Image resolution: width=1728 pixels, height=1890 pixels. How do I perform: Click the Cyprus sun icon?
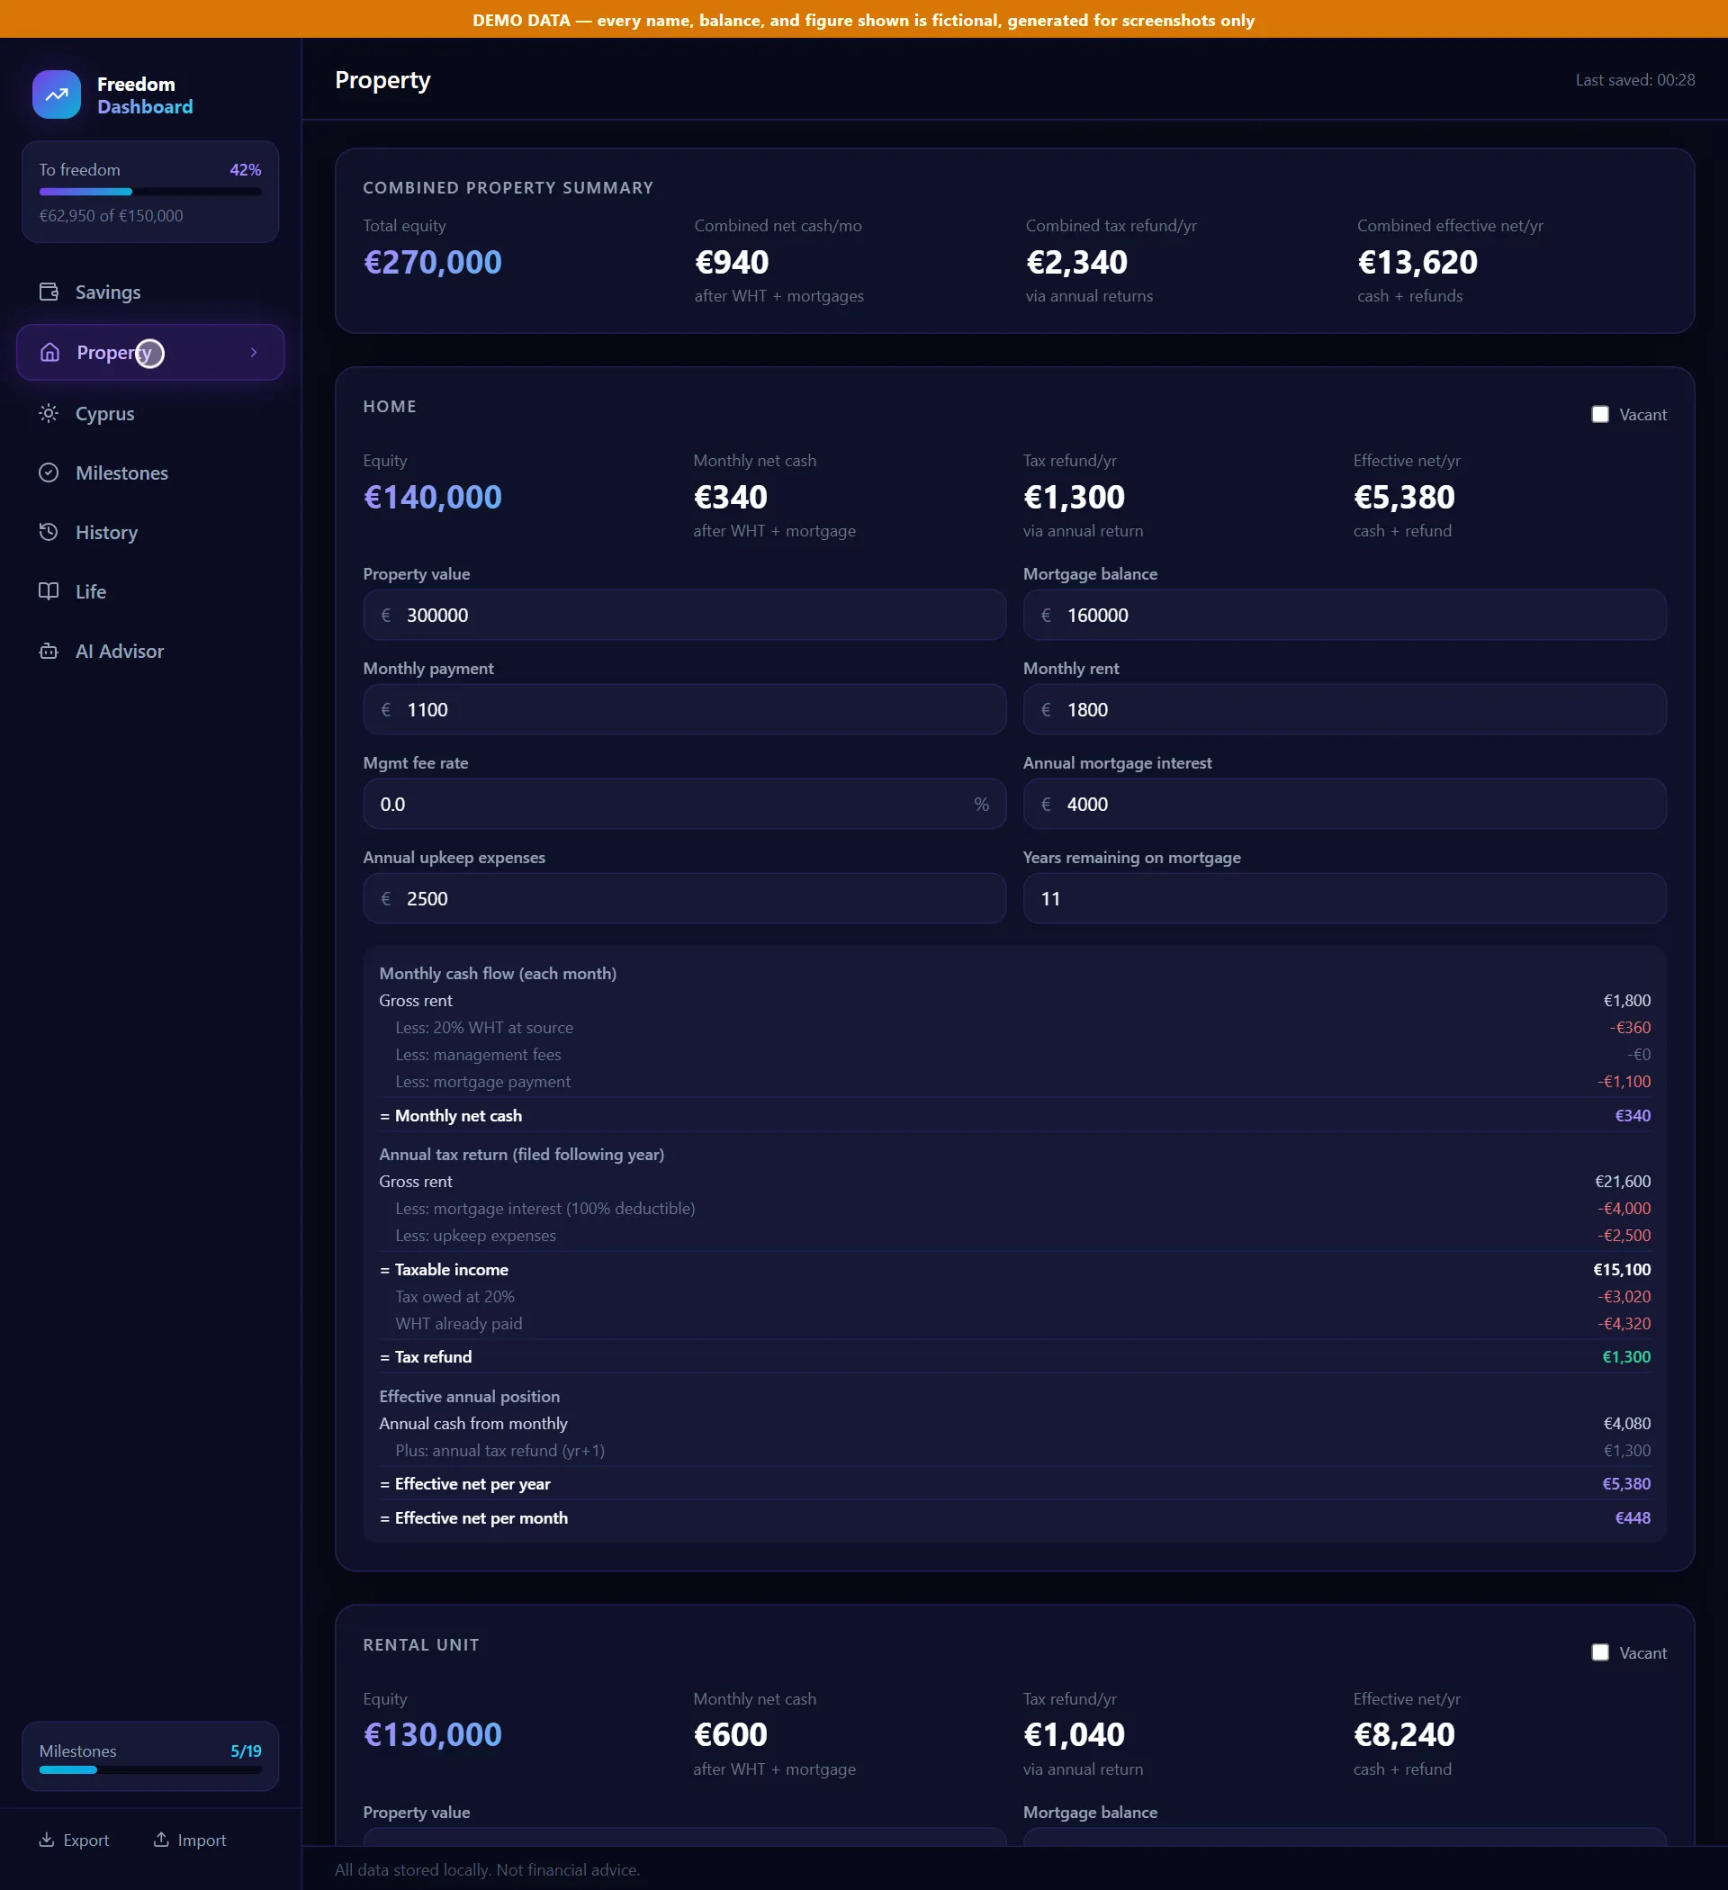coord(49,413)
